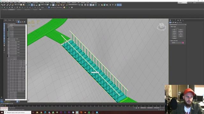Click the Box primitive button
Image resolution: width=204 pixels, height=114 pixels.
(x=174, y=29)
